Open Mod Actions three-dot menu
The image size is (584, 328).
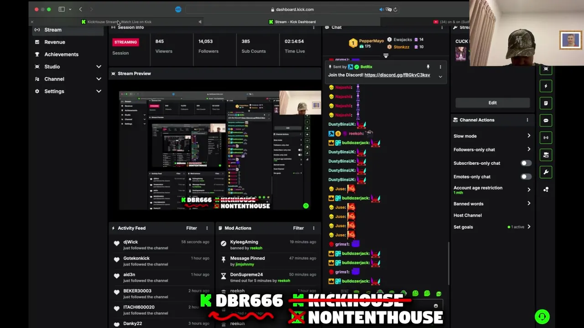point(313,228)
